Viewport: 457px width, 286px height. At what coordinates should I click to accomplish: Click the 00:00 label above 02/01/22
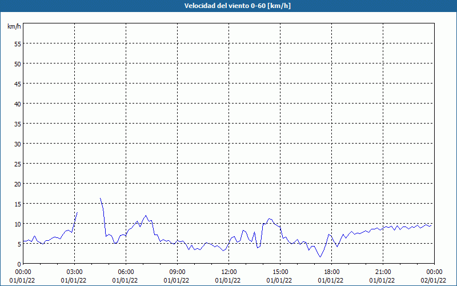434,272
